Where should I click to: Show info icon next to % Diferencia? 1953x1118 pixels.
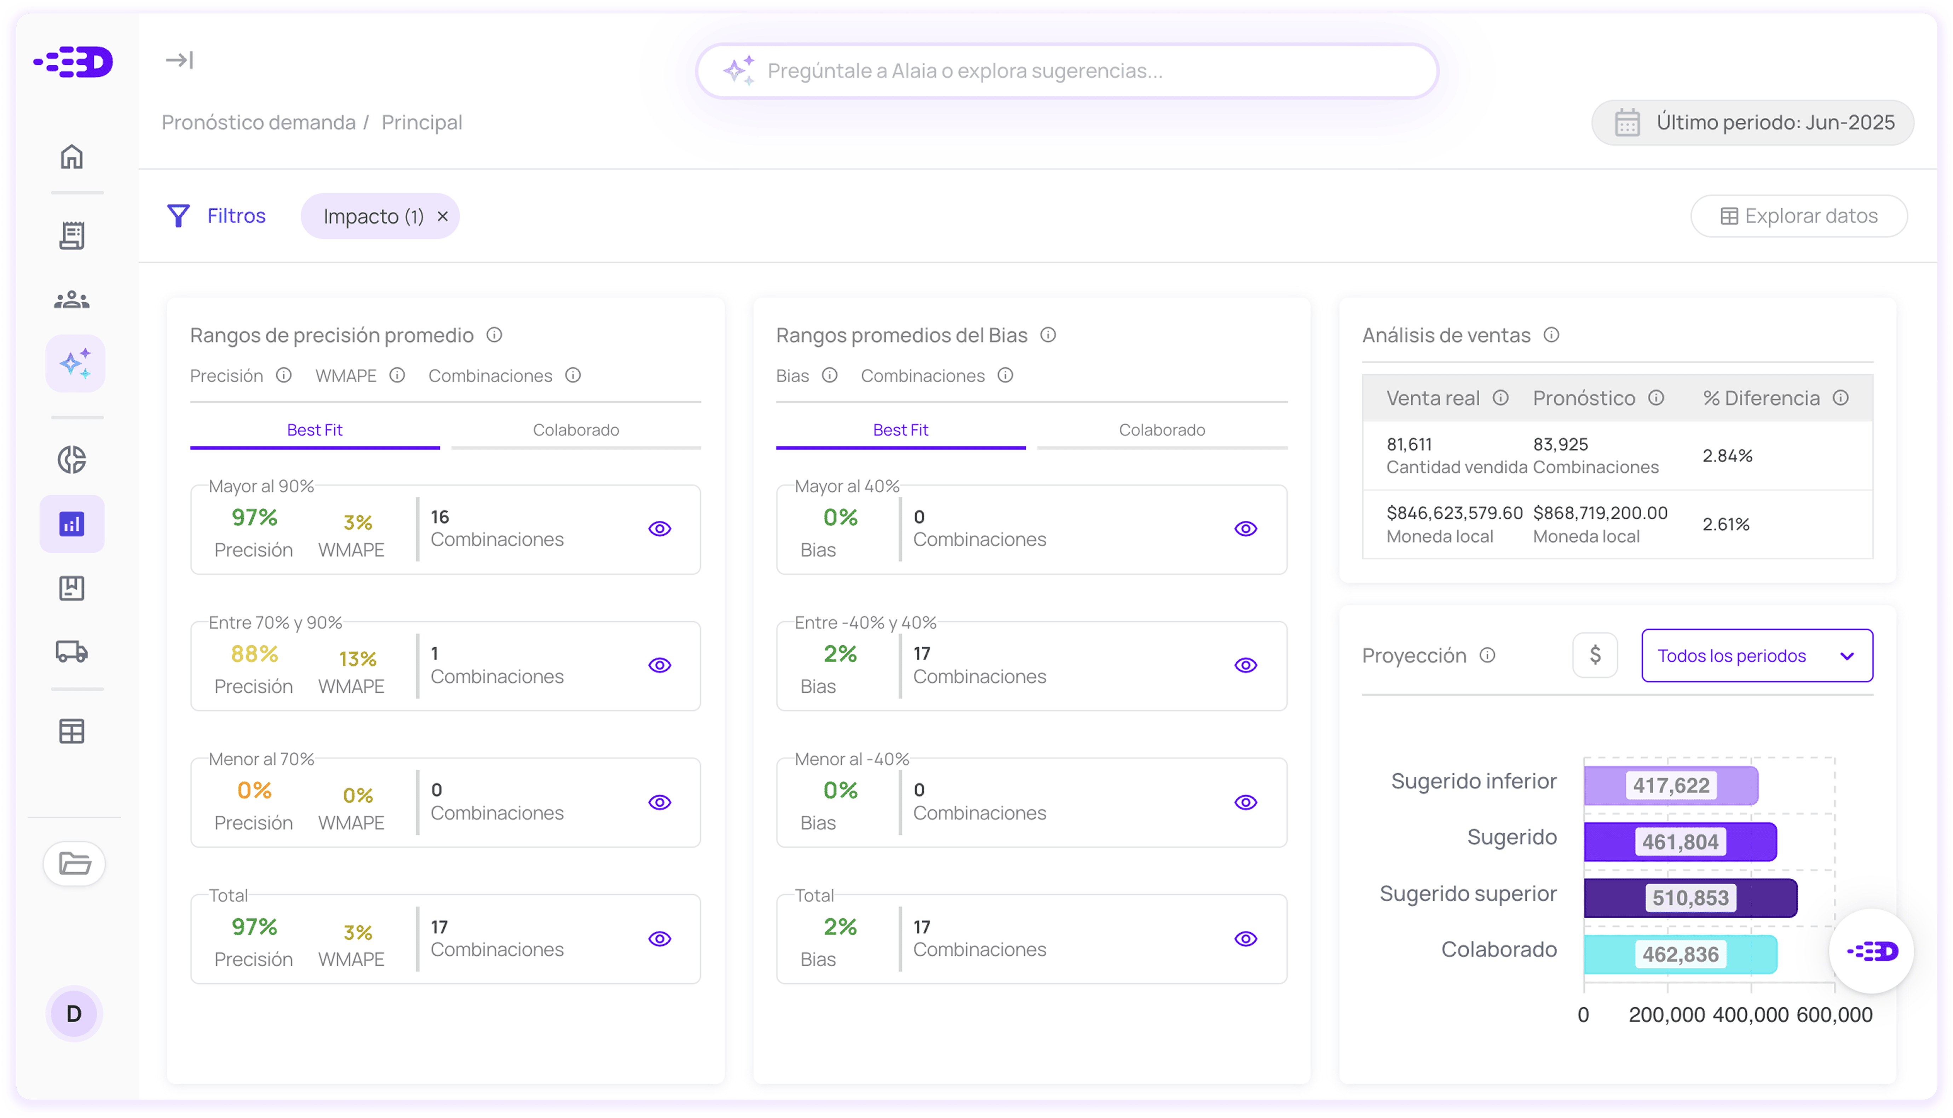point(1840,398)
